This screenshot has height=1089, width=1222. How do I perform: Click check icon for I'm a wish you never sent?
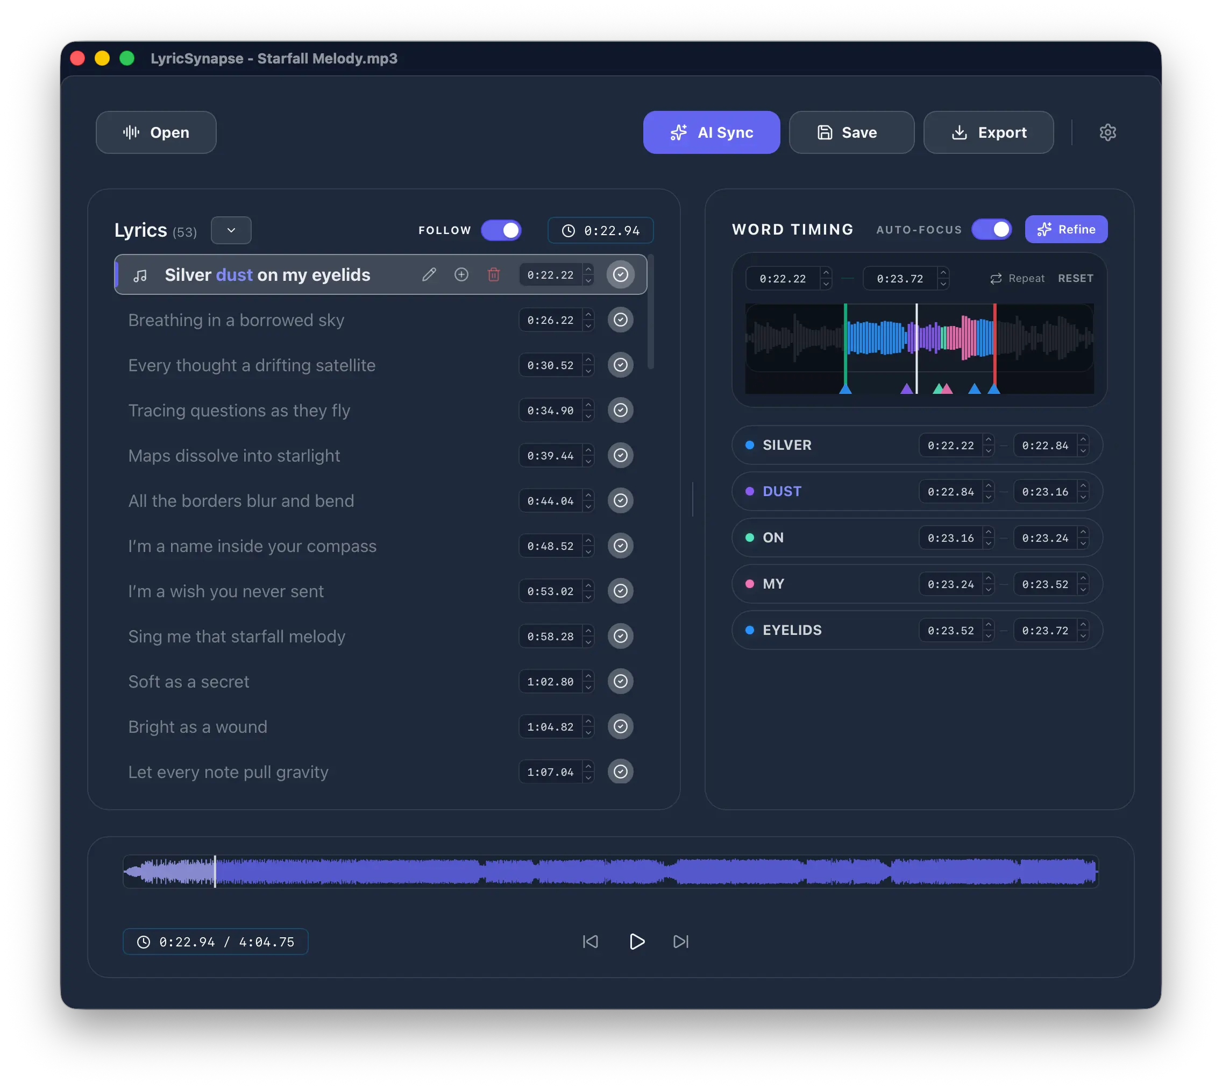click(620, 591)
